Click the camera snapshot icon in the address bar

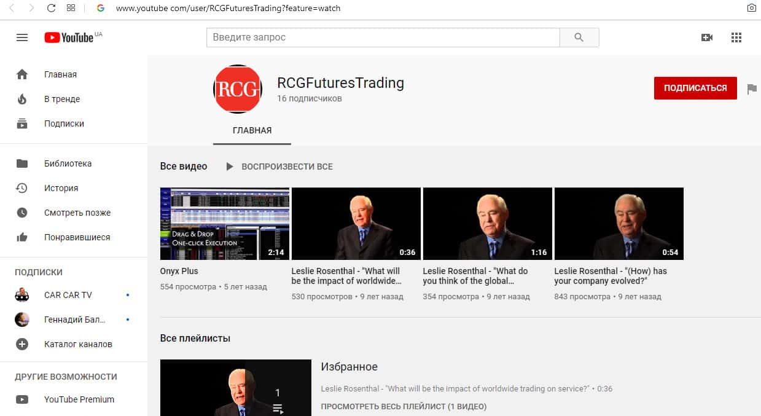coord(751,8)
